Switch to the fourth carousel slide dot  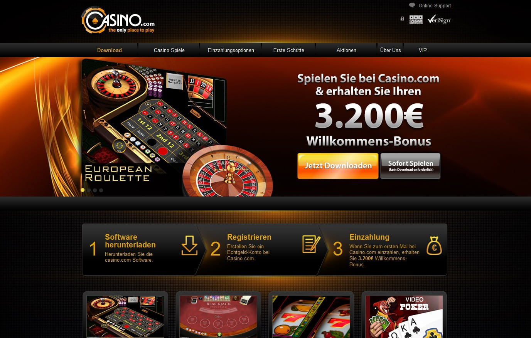pyautogui.click(x=101, y=190)
